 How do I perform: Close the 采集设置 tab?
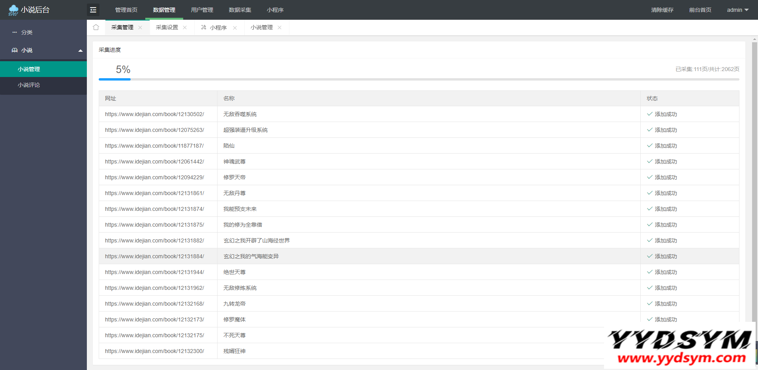pos(185,28)
